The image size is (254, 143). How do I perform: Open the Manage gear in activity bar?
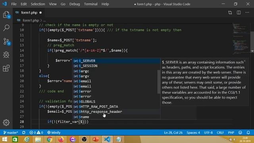(6, 123)
